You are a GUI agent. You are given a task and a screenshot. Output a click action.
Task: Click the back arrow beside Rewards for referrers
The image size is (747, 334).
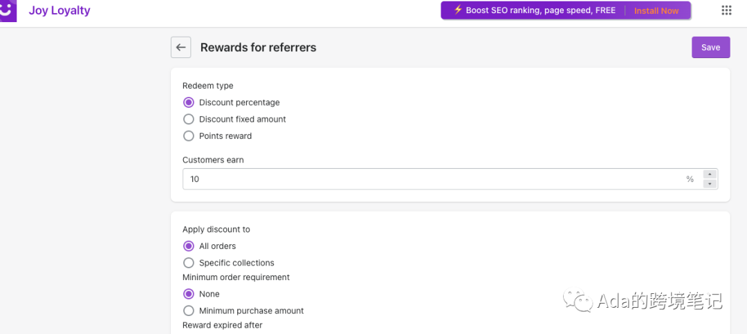coord(181,47)
